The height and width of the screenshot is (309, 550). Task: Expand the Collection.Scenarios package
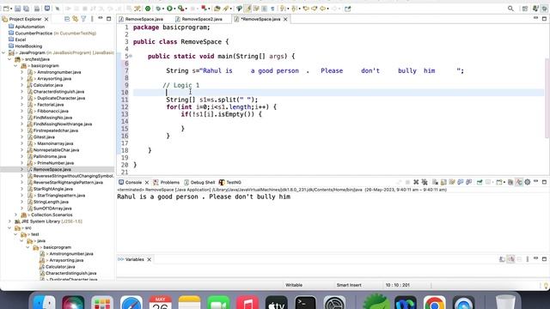coord(15,215)
